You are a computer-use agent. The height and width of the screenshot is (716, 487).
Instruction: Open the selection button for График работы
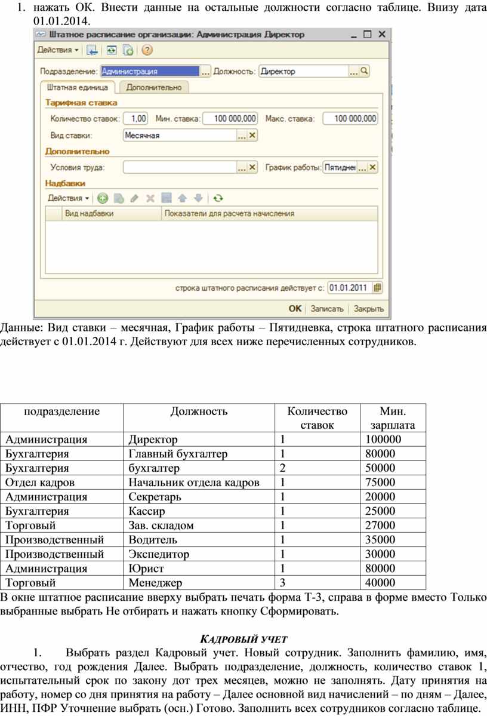tap(362, 168)
